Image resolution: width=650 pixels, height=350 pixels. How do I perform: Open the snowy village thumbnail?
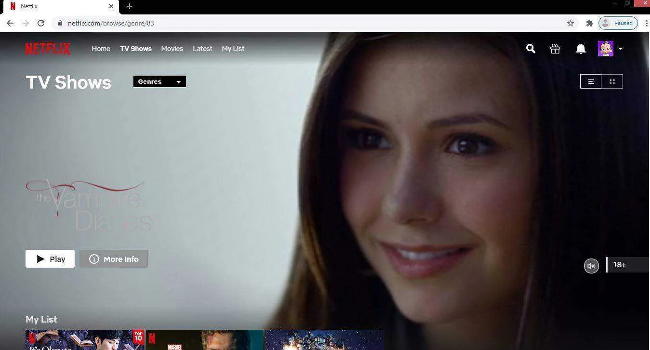click(325, 340)
